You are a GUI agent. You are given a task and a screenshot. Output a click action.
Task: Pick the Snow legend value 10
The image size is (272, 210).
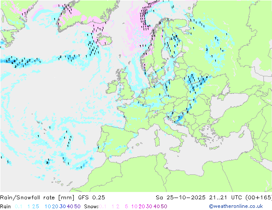pyautogui.click(x=134, y=207)
